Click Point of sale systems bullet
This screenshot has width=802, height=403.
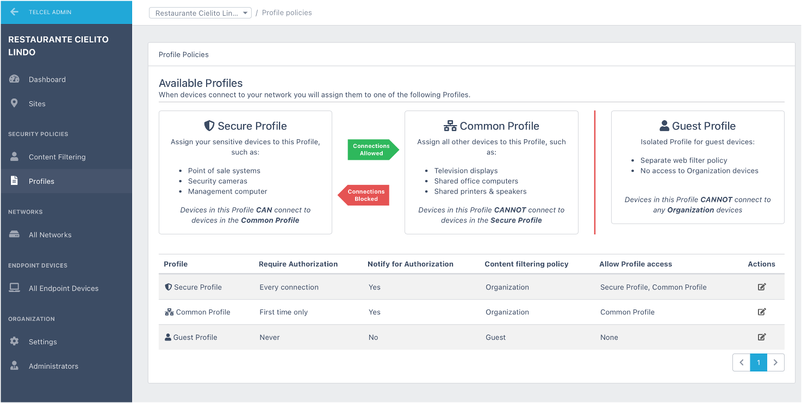point(224,170)
